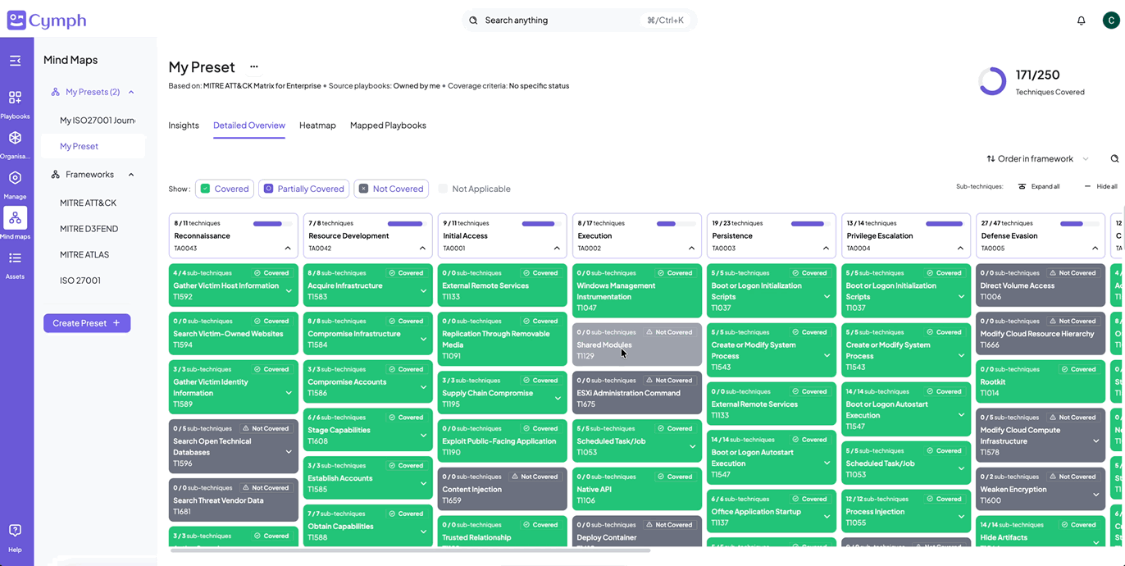Viewport: 1125px width, 566px height.
Task: Open the Native API T1106 card
Action: click(637, 489)
